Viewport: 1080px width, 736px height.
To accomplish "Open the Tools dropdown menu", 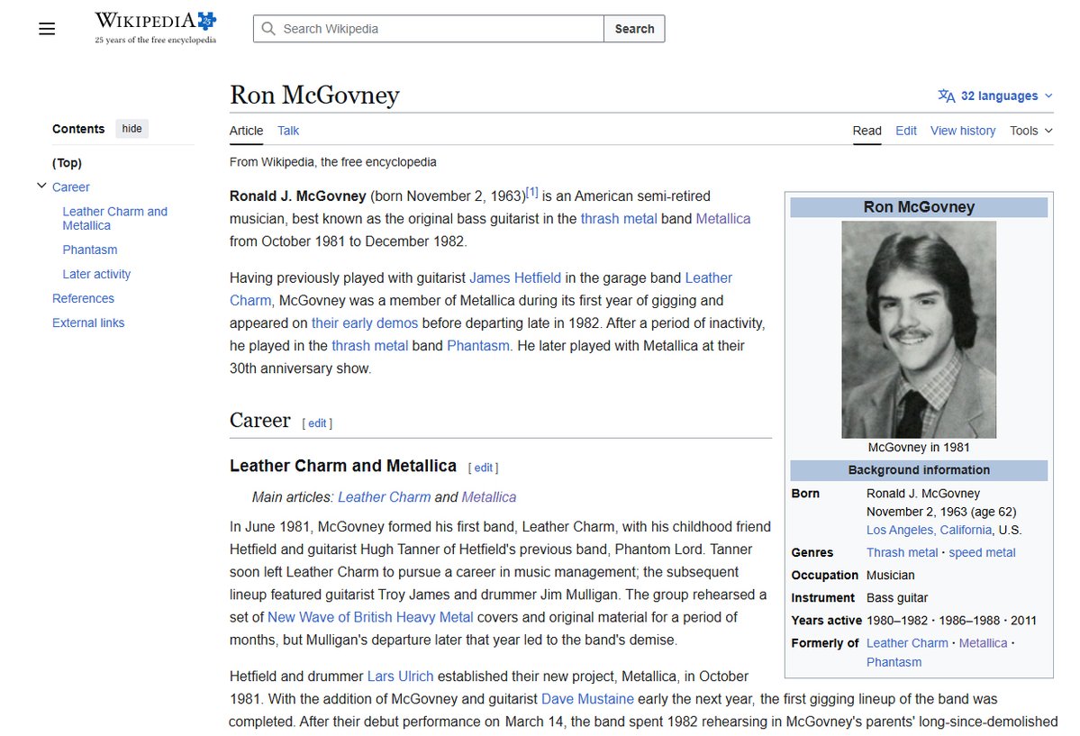I will (1031, 131).
